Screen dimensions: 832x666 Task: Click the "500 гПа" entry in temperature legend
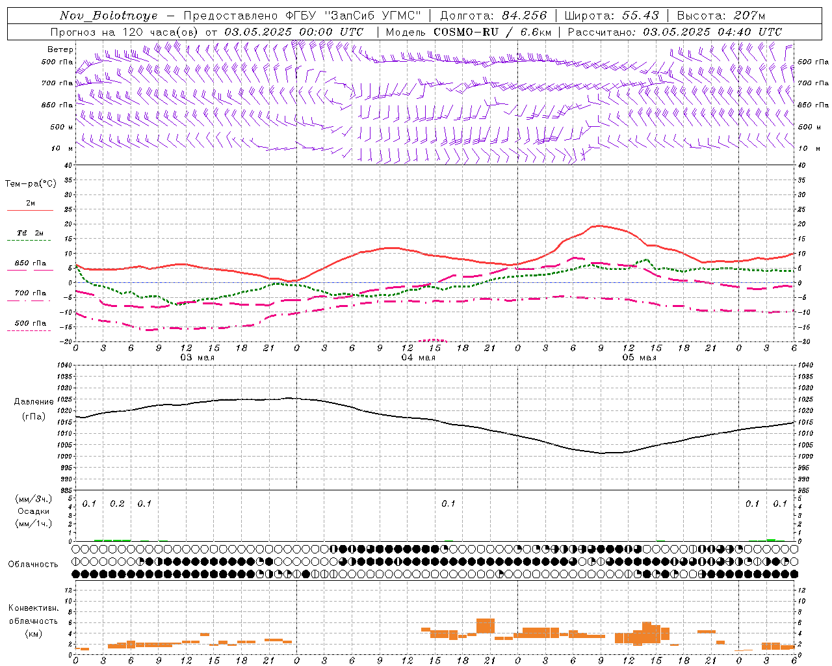(31, 323)
